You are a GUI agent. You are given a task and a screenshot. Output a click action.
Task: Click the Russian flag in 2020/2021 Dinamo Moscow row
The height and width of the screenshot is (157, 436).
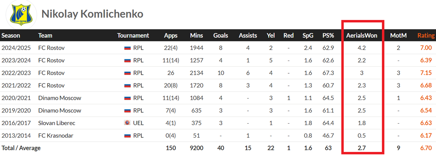pyautogui.click(x=127, y=98)
